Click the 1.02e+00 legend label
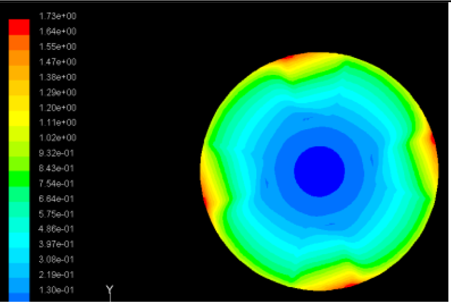Screen dimensions: 451x302 click(x=57, y=137)
